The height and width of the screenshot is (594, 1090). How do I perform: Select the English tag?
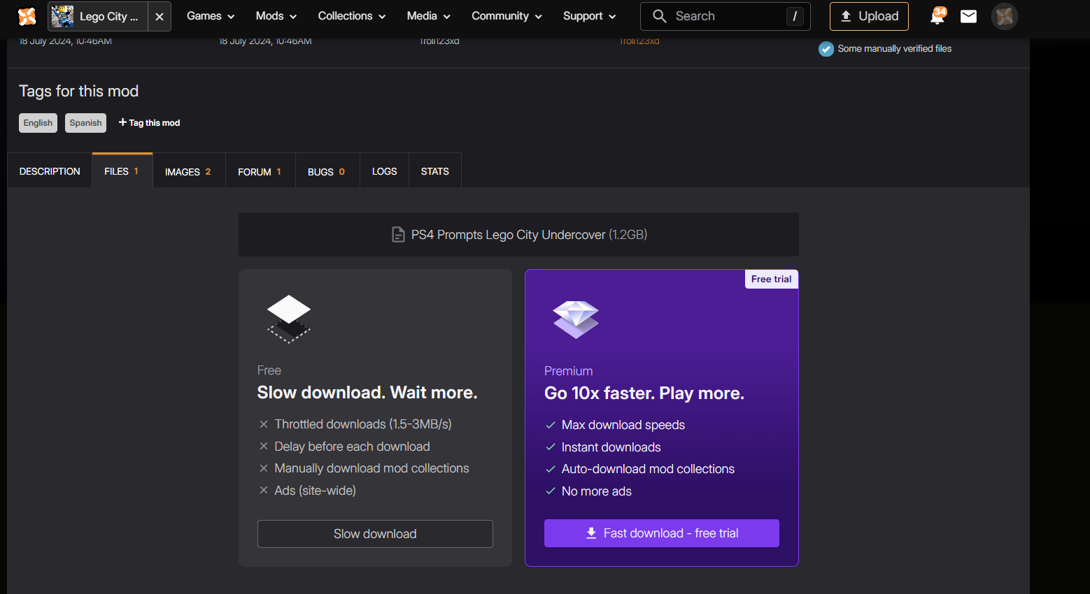[38, 123]
